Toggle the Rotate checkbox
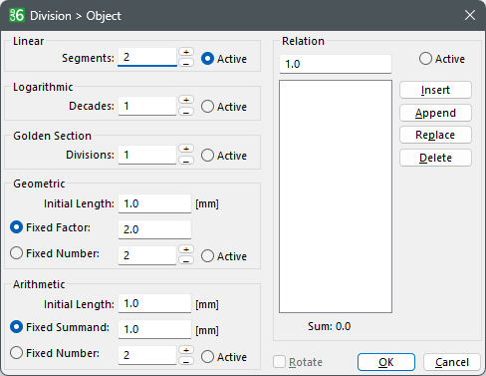Image resolution: width=486 pixels, height=376 pixels. coord(279,362)
